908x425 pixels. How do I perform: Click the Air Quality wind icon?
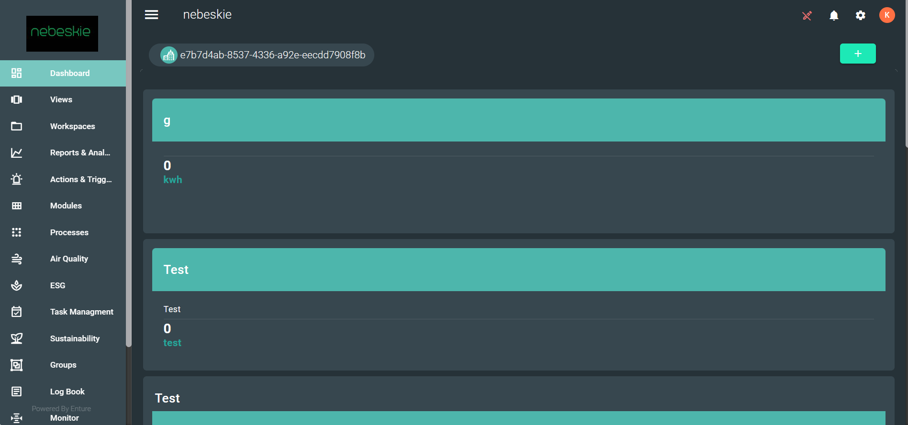(17, 259)
